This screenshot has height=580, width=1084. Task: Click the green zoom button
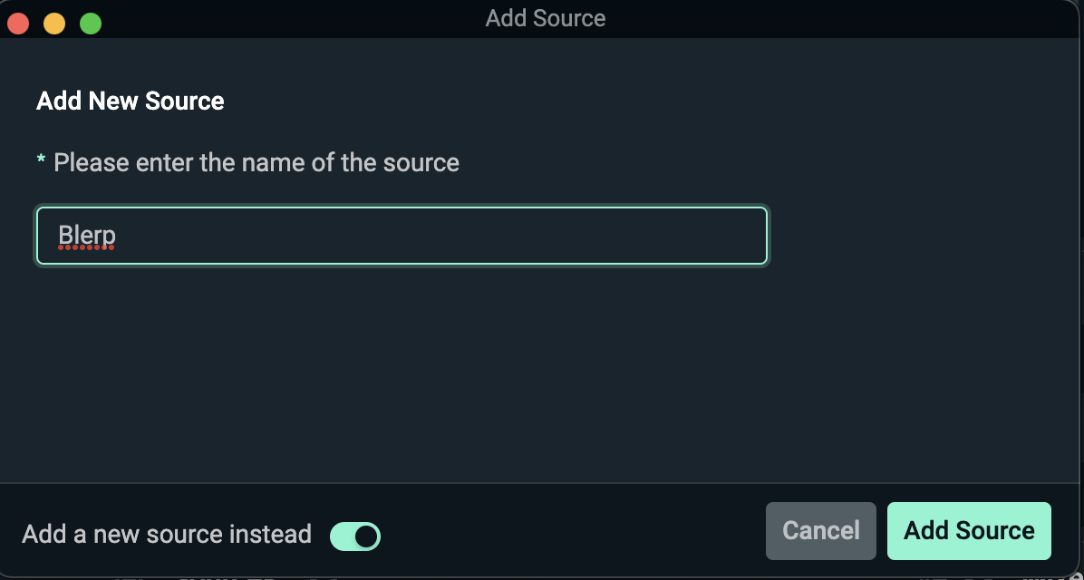coord(90,23)
